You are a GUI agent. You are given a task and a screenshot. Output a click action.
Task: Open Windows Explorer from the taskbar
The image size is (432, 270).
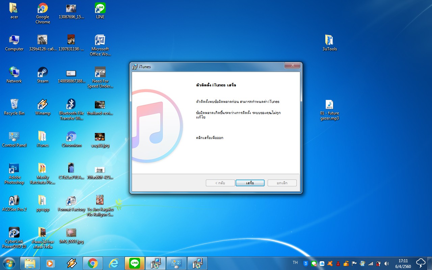click(30, 263)
